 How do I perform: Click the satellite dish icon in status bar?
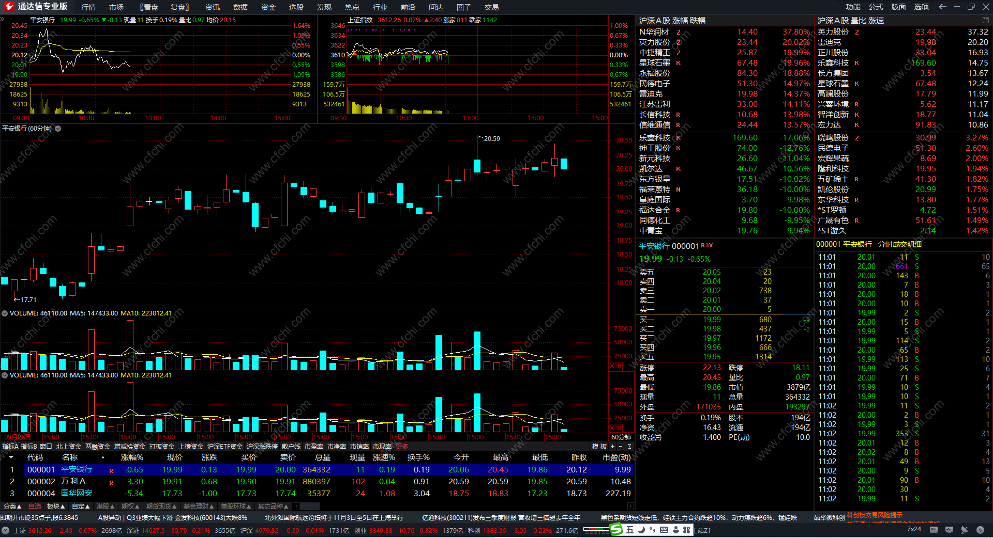tap(965, 530)
